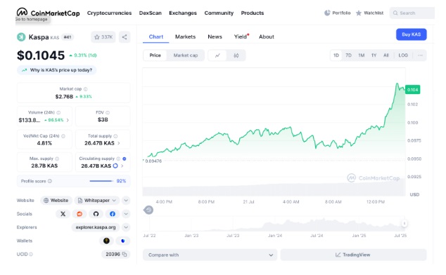
Task: Open the Reddit social icon
Action: pos(79,214)
